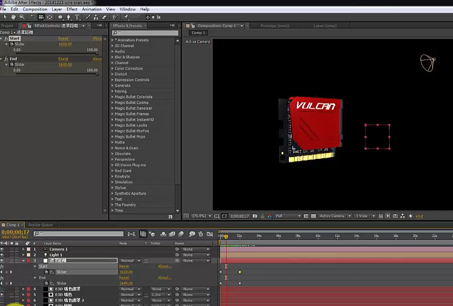
Task: Select the Selection arrow tool
Action: coord(5,17)
